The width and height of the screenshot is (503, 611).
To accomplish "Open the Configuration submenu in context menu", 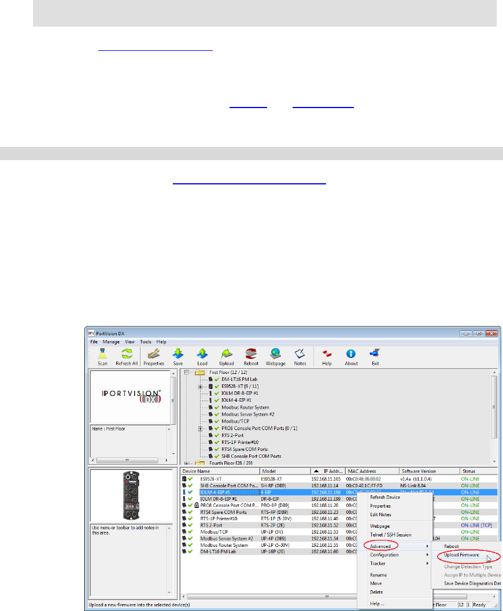I will pos(395,555).
